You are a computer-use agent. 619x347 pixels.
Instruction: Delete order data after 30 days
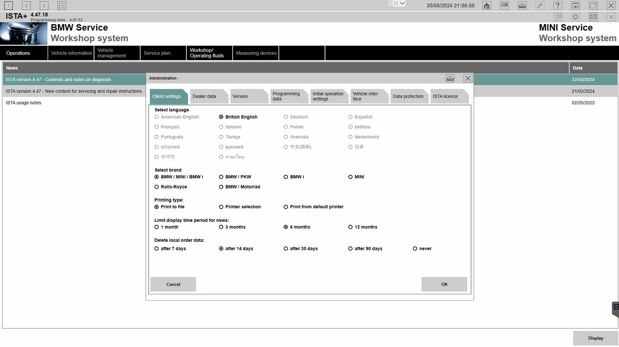[x=301, y=249]
